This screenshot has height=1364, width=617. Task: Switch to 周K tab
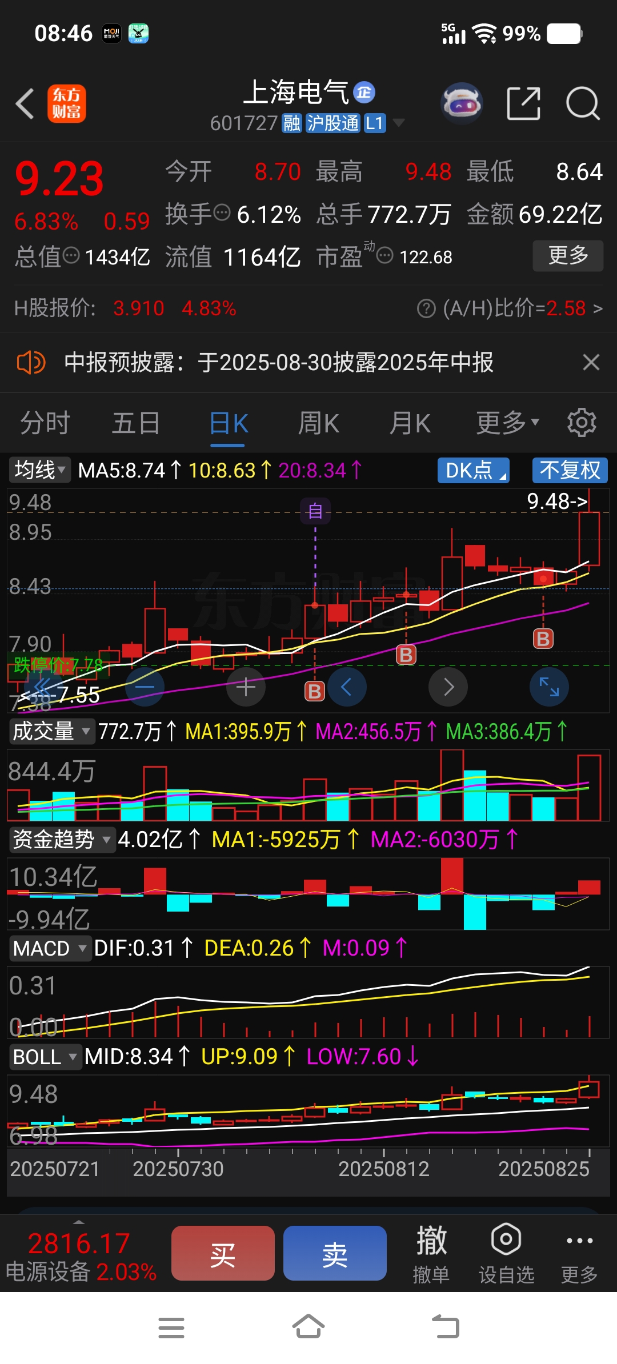point(319,424)
